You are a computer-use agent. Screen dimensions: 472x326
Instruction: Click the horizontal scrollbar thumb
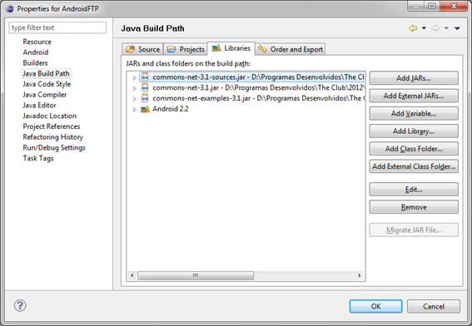click(x=196, y=275)
